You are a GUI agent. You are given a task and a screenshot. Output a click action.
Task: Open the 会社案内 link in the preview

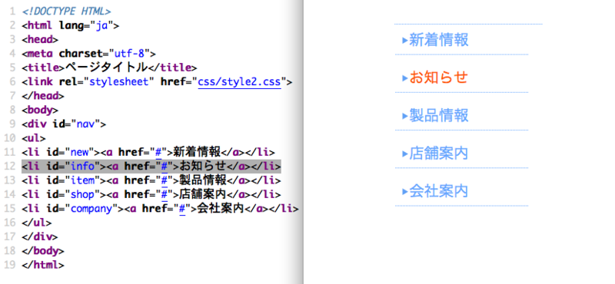tap(438, 191)
